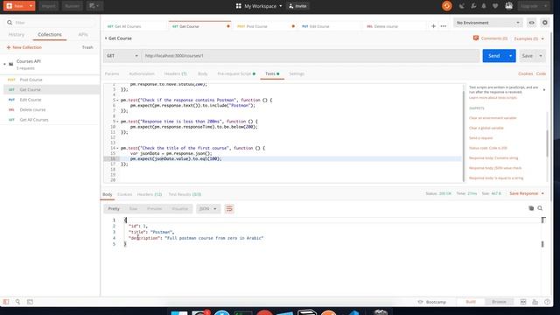560x315 pixels.
Task: Toggle sidebar with bottom-left panel icon
Action: (6, 302)
